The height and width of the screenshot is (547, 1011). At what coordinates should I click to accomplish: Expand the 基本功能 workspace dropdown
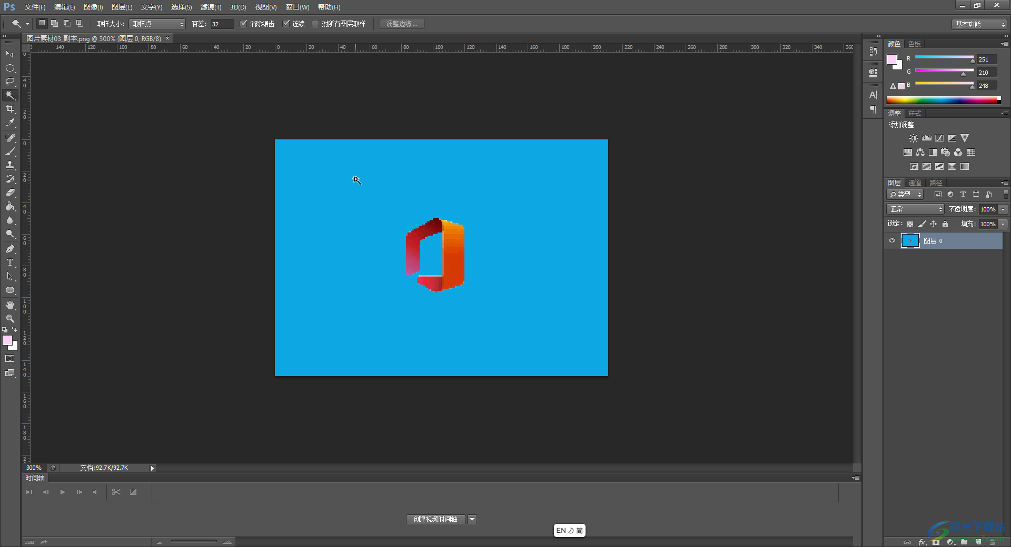click(979, 24)
